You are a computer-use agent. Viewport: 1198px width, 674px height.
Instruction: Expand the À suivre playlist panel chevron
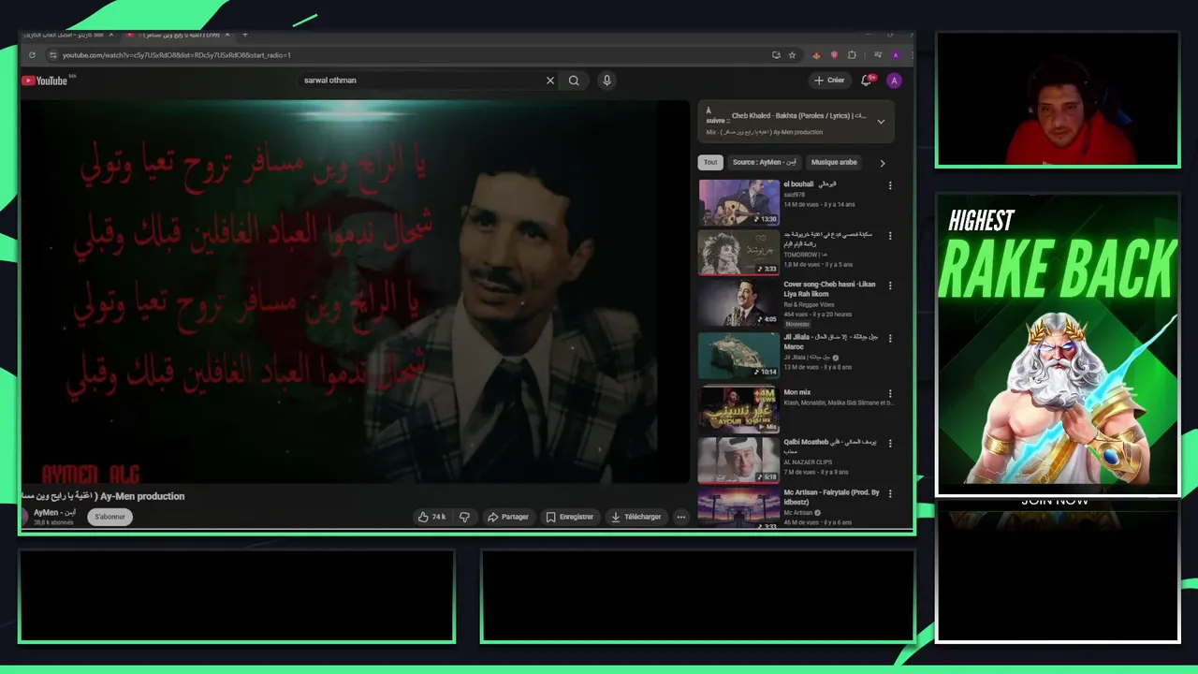pos(881,122)
